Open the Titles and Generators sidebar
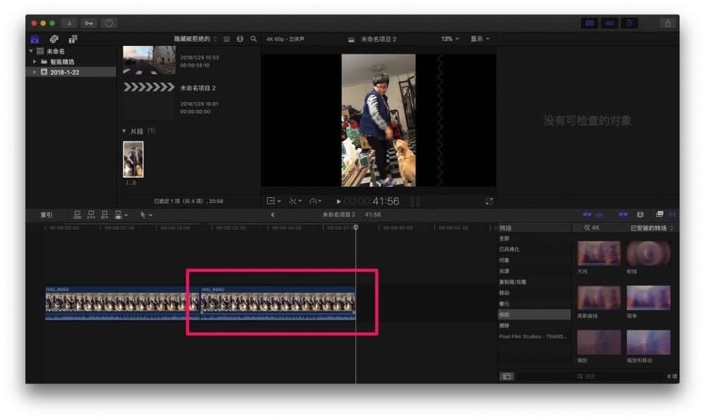This screenshot has width=705, height=420. (73, 39)
